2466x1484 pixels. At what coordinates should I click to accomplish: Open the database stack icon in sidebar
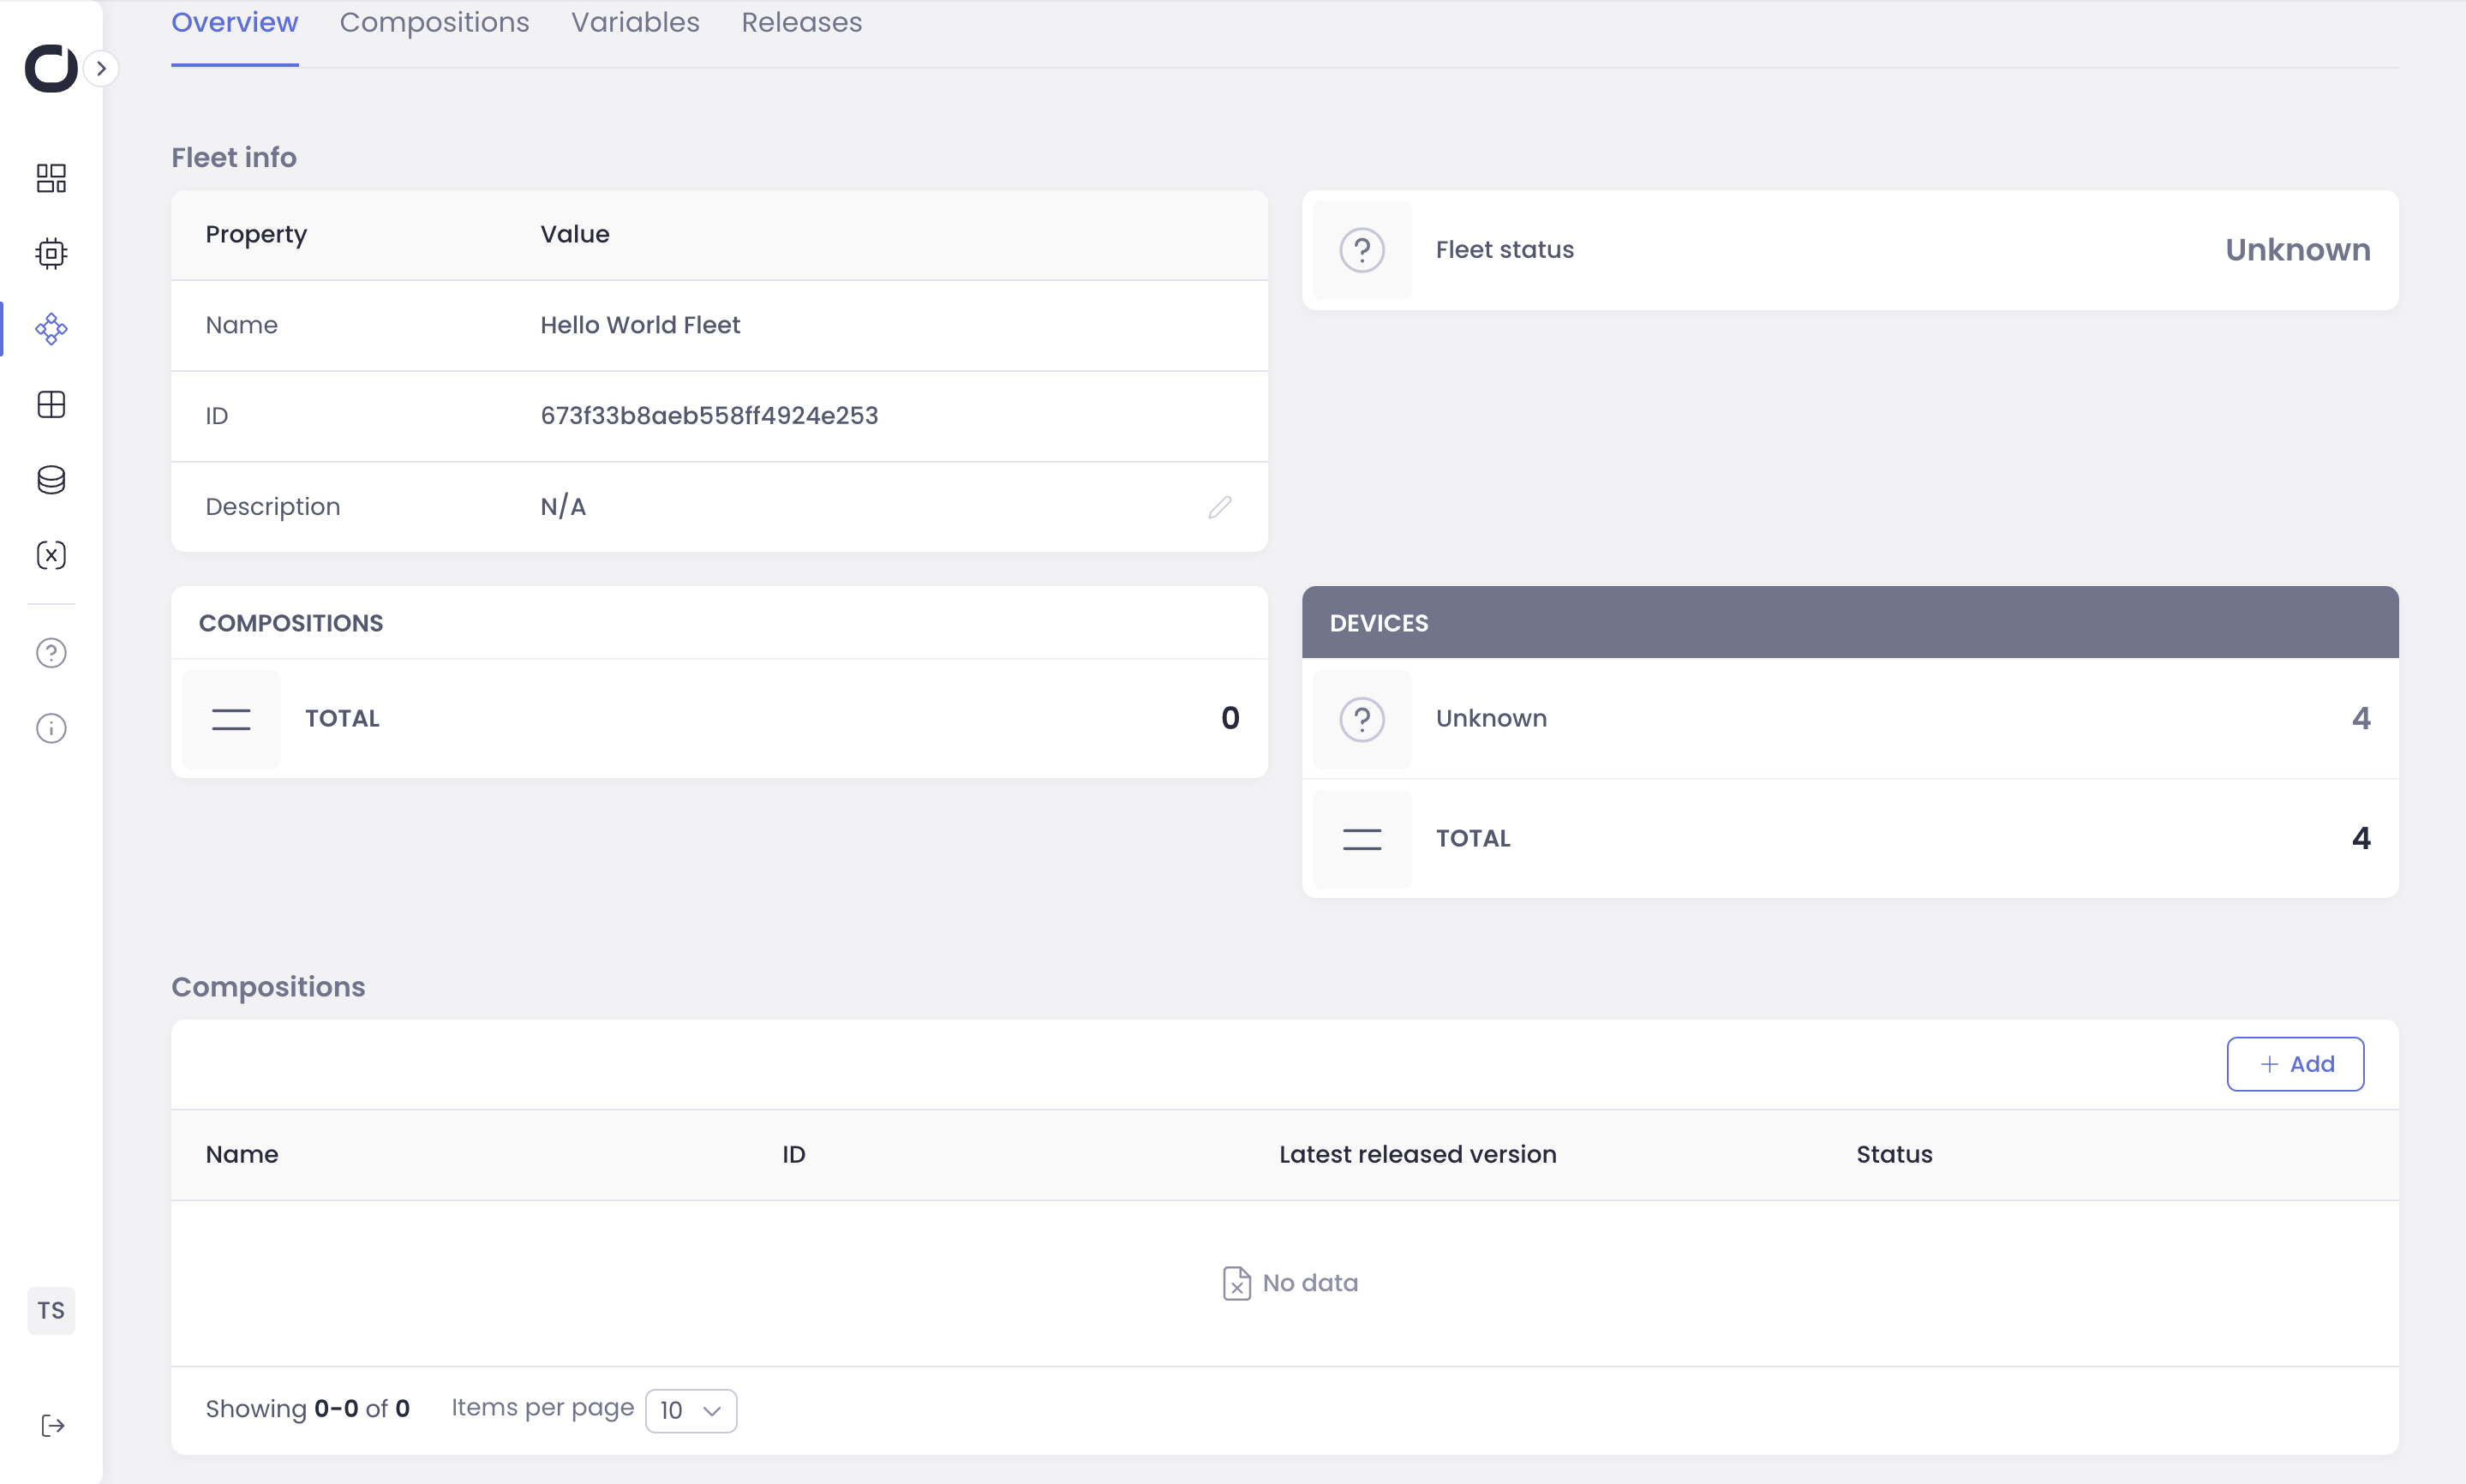51,480
